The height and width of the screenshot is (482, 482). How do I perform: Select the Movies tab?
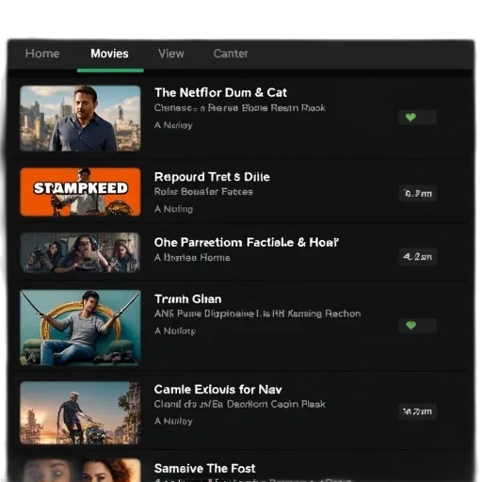[109, 54]
